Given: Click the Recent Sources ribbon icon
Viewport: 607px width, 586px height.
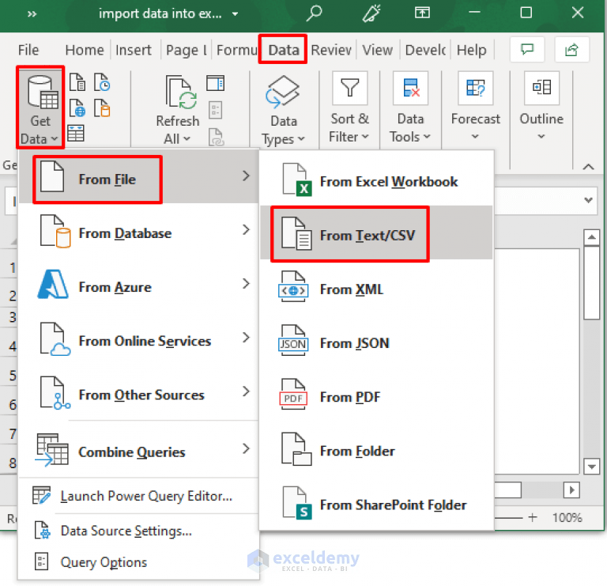Looking at the screenshot, I should 102,82.
